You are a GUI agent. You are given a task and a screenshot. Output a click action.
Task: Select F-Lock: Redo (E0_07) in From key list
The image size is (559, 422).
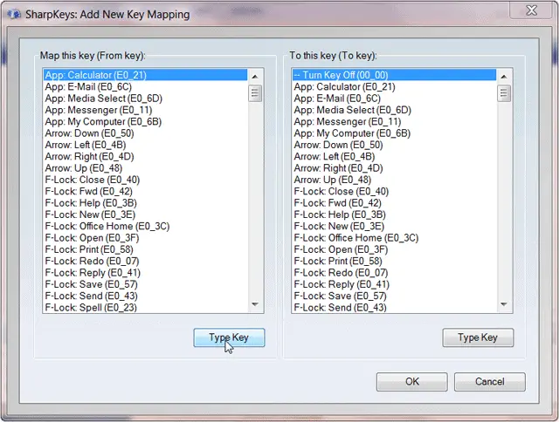(x=145, y=262)
